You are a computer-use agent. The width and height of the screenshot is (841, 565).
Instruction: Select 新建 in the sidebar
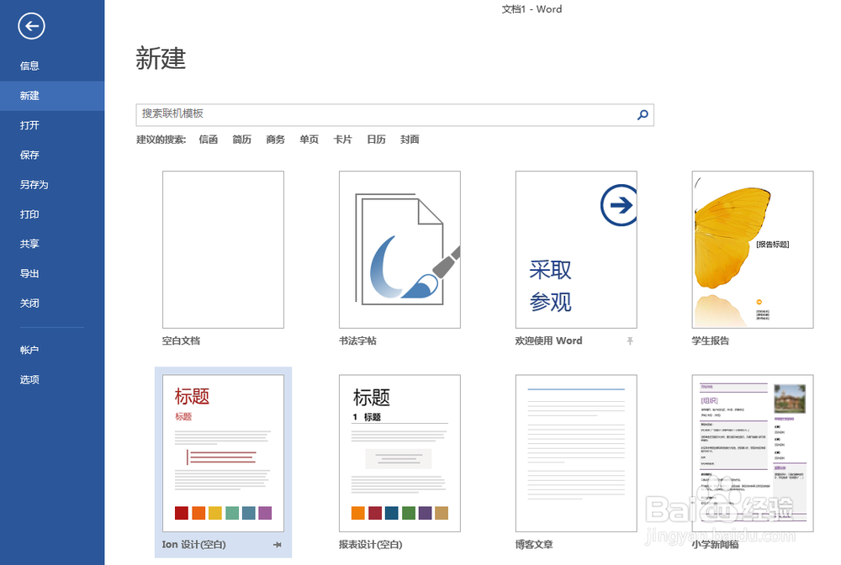point(52,96)
